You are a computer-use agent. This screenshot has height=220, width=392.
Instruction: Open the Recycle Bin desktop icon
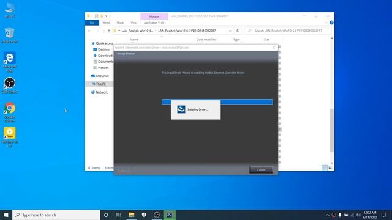[x=10, y=35]
